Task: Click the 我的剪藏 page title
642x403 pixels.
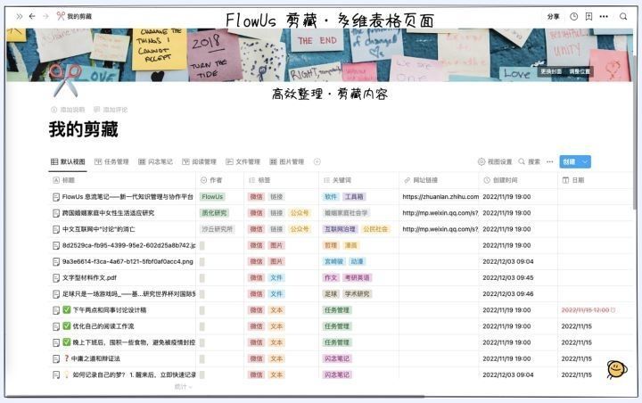Action: click(x=84, y=129)
